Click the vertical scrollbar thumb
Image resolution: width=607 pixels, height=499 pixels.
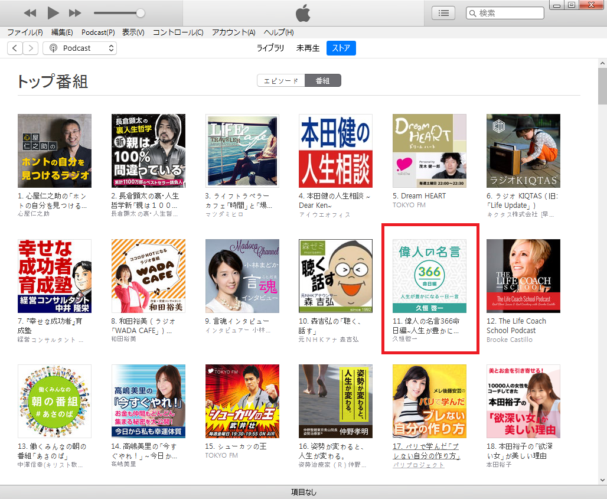[x=602, y=86]
